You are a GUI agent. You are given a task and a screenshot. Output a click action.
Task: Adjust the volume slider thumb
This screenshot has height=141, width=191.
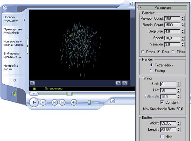(89, 102)
